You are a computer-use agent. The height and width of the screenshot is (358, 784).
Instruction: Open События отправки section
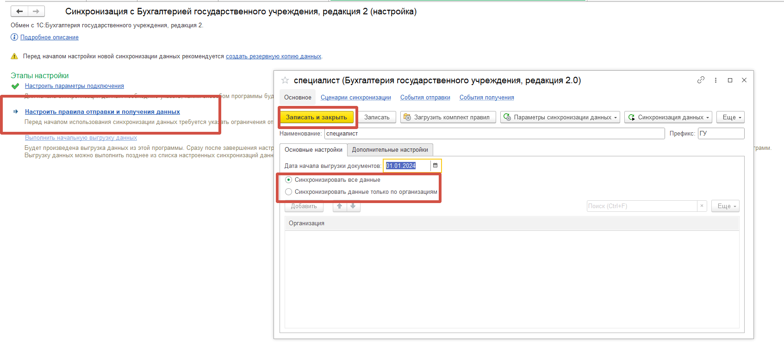pos(425,98)
